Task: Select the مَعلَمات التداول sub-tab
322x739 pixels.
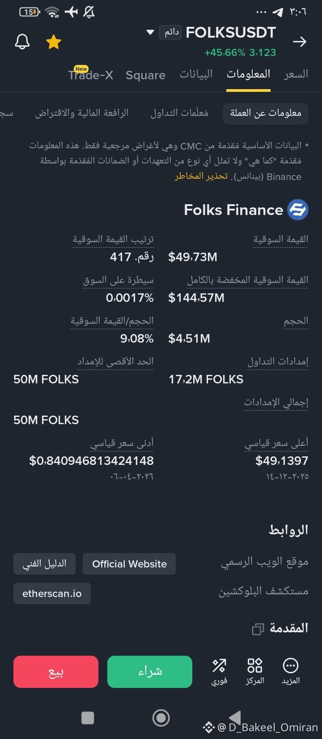Action: click(x=179, y=113)
